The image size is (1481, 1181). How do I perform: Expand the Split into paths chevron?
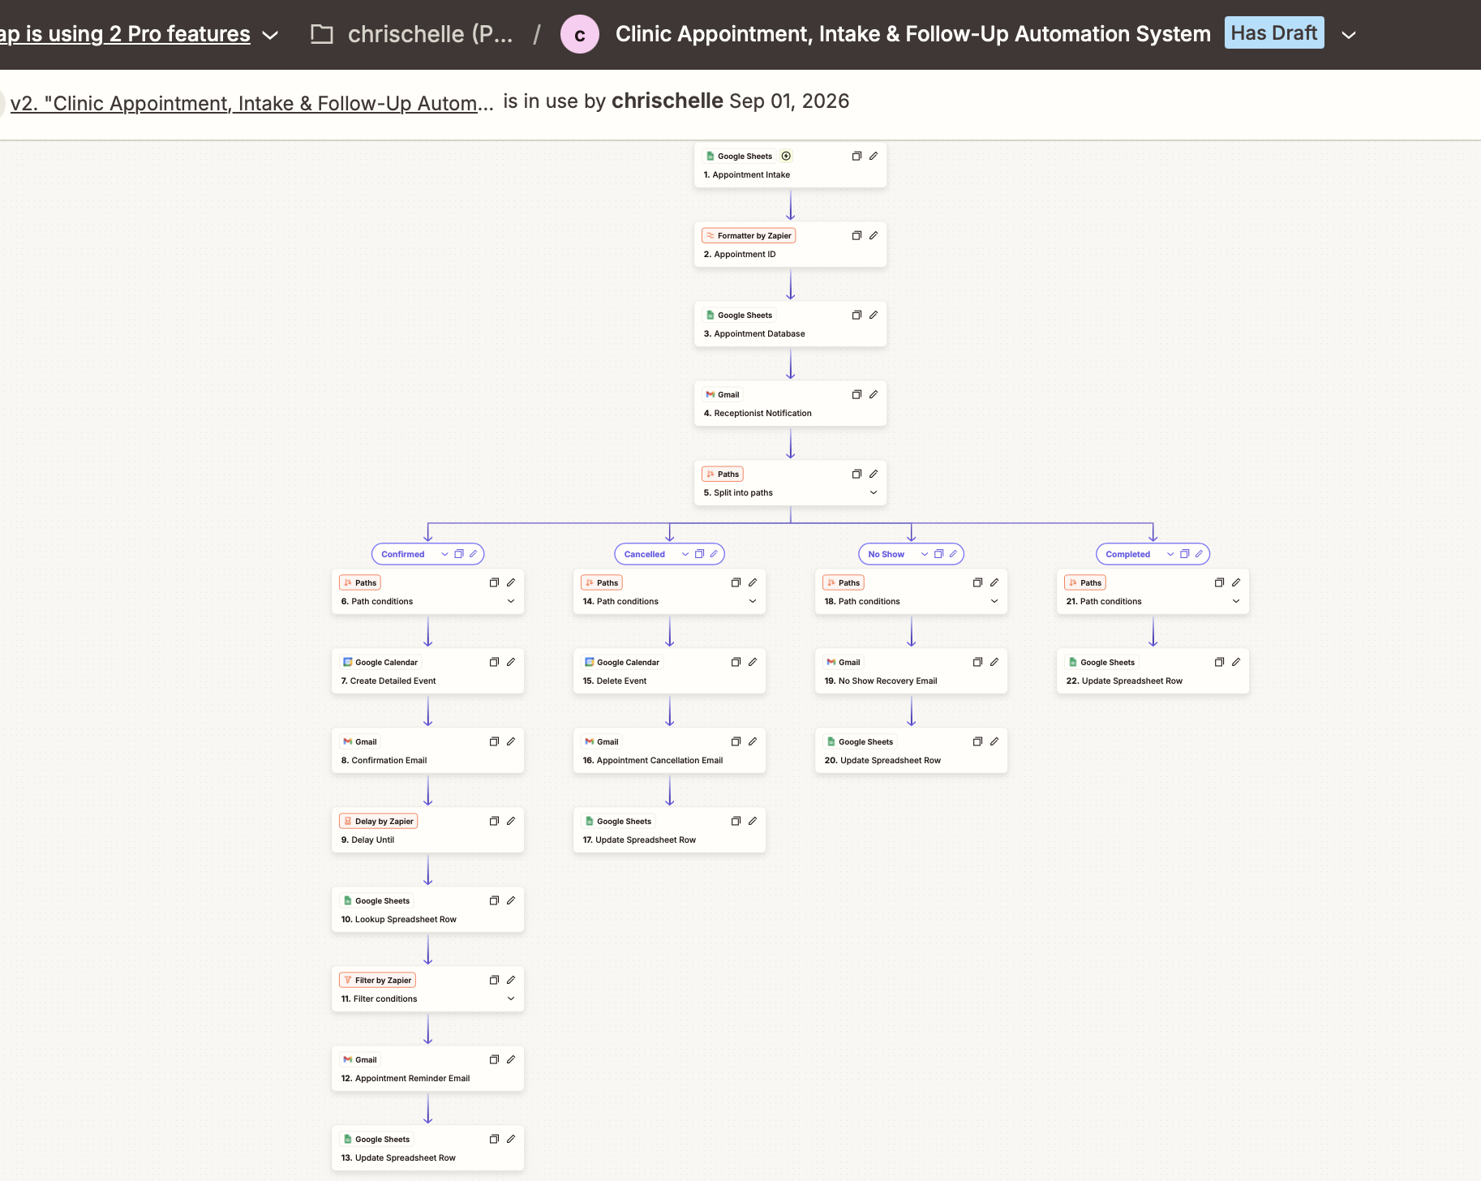pos(874,492)
